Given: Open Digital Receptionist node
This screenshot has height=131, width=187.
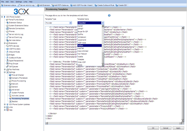Looking at the screenshot, I should [16, 61].
